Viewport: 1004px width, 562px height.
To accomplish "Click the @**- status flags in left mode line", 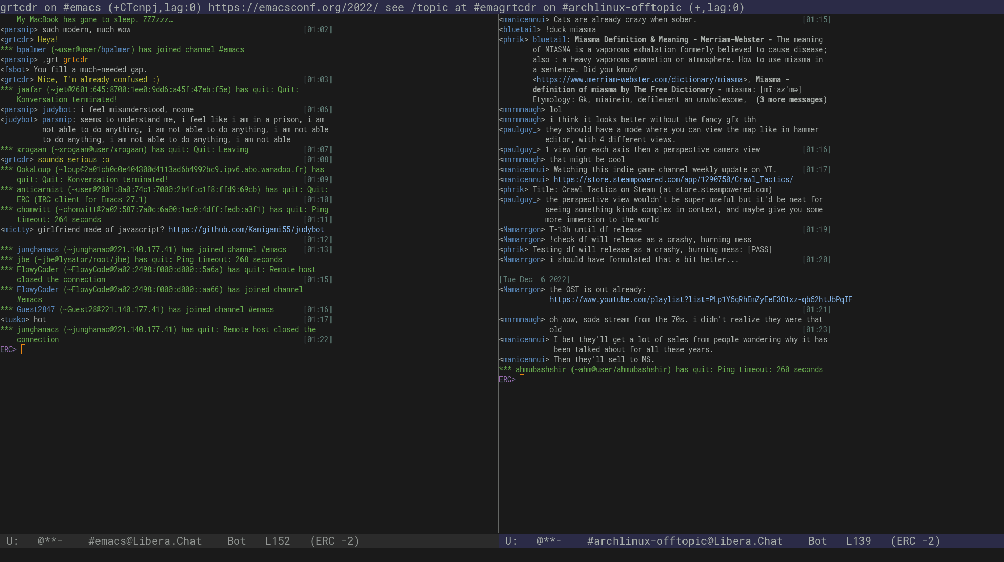I will 50,541.
